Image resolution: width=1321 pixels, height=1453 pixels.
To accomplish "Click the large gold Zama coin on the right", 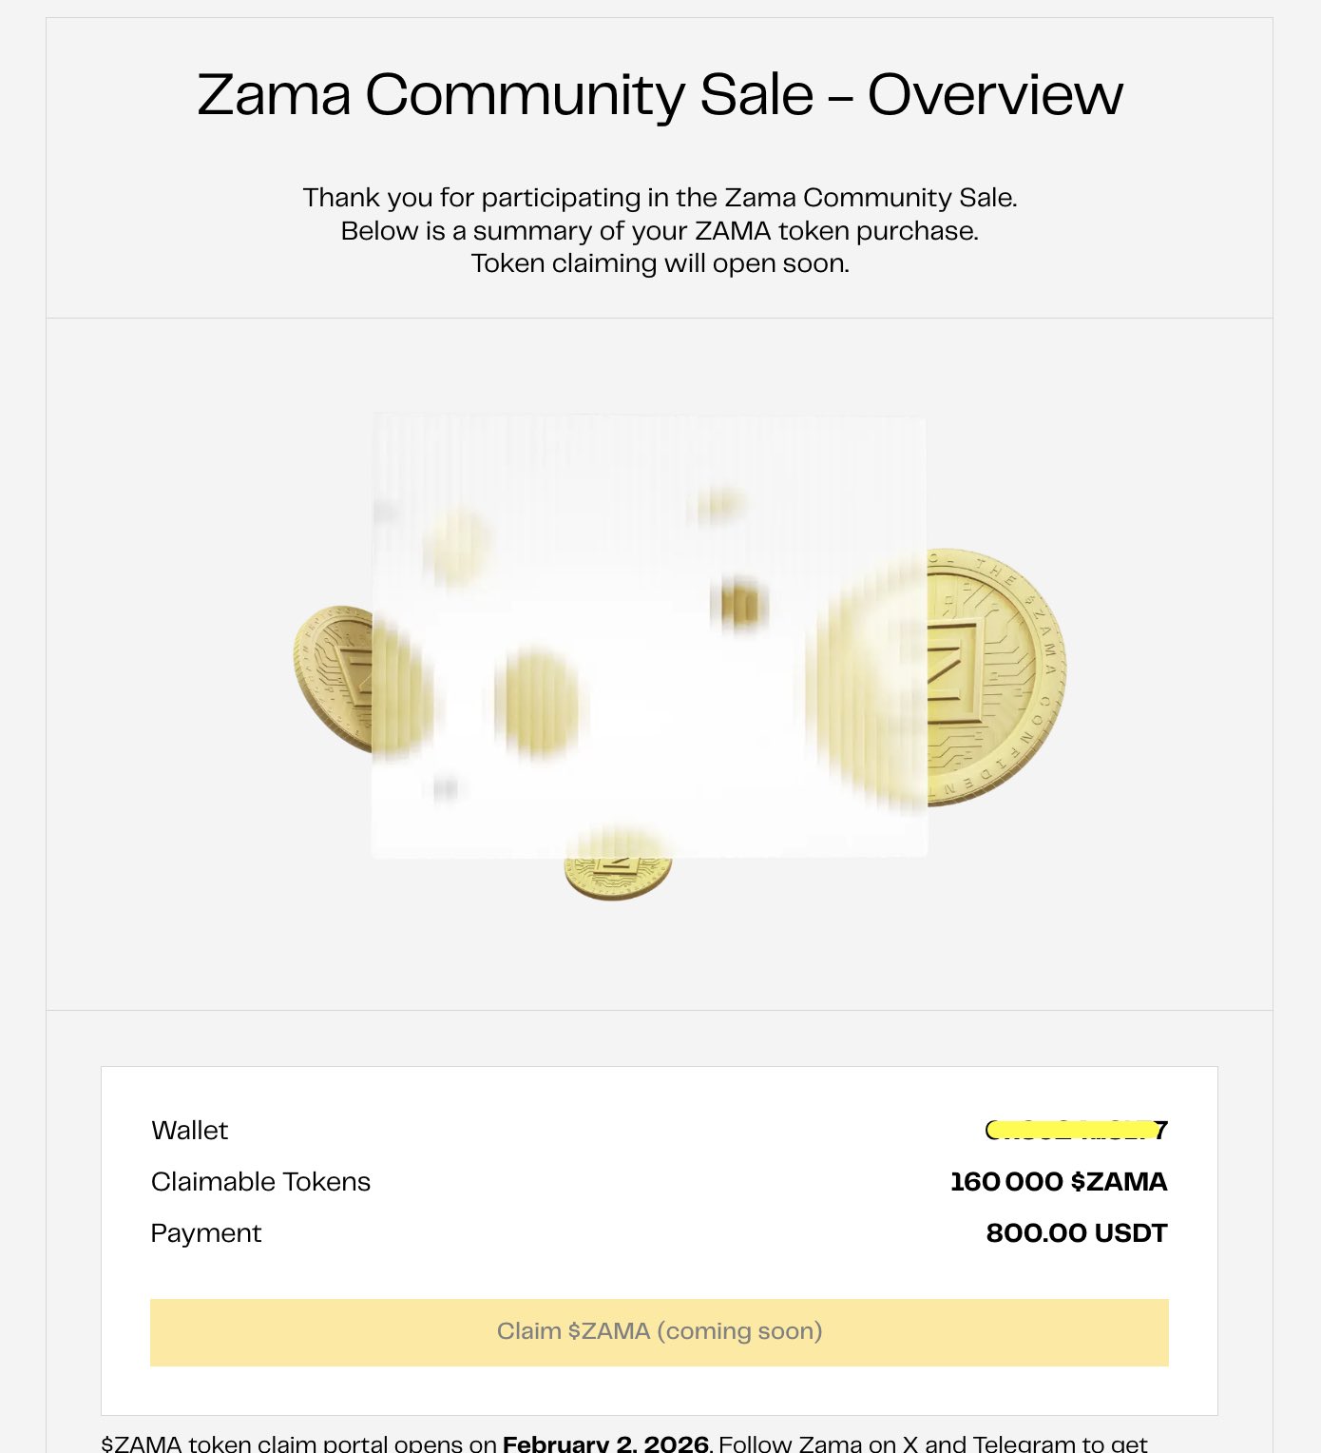I will 993,677.
